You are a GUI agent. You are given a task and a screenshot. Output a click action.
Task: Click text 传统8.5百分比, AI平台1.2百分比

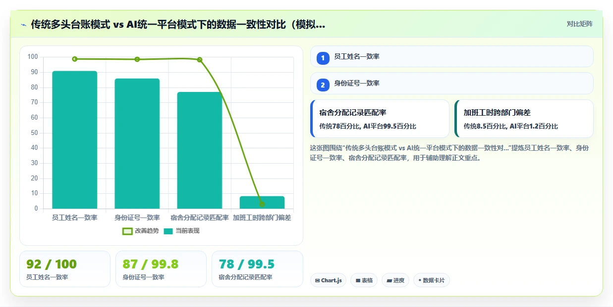511,126
